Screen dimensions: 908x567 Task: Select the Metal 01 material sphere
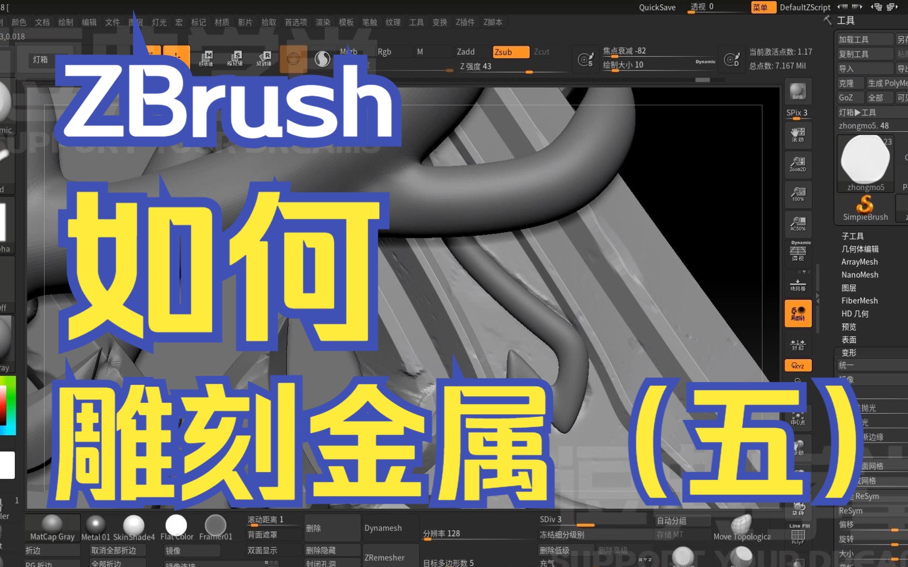[96, 527]
